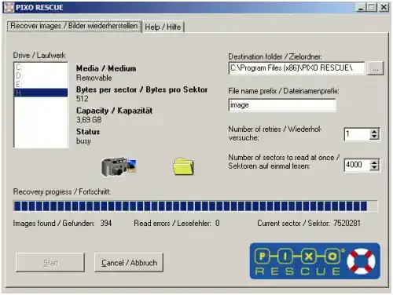The width and height of the screenshot is (393, 295).
Task: Maximize the PIXO RESCUE window
Action: tap(372, 7)
